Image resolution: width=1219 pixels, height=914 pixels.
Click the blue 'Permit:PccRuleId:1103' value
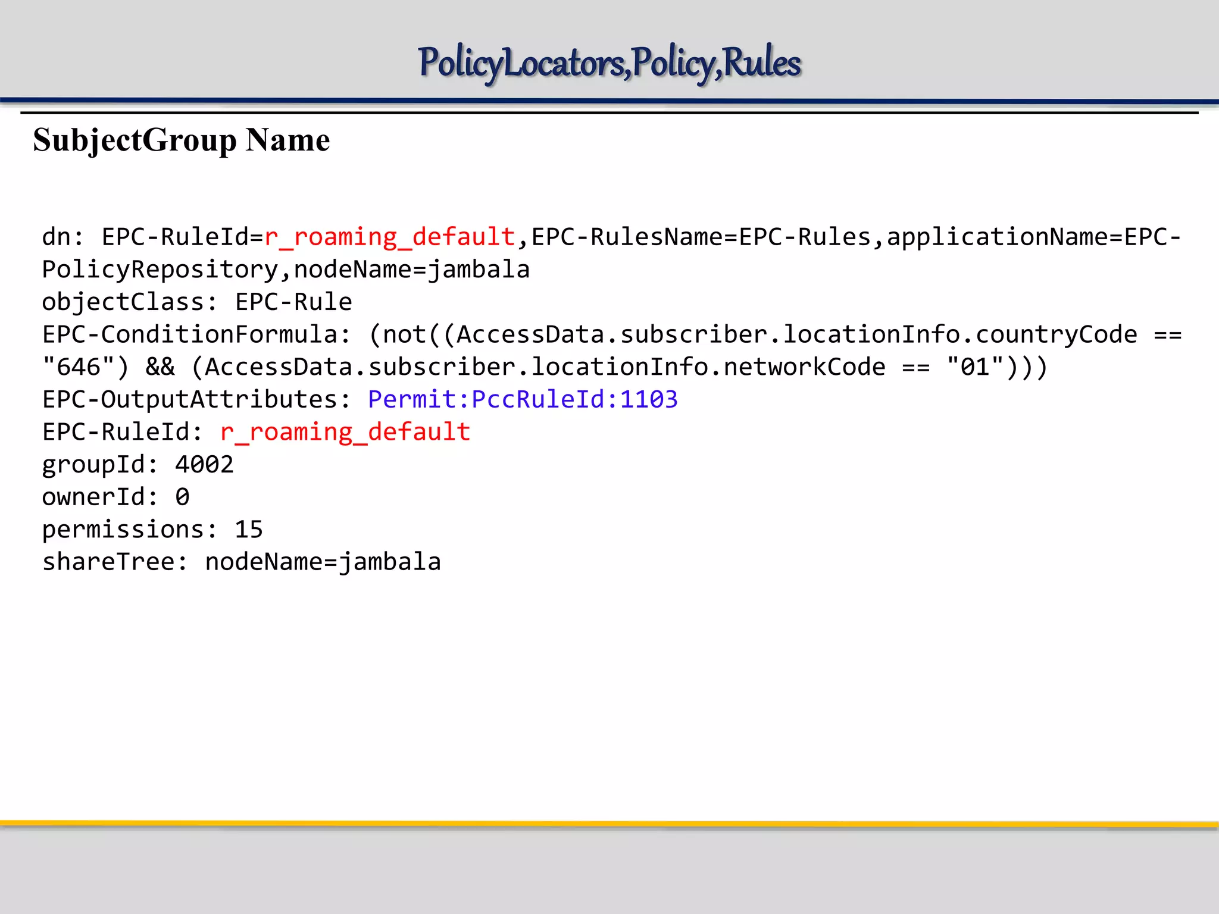[523, 399]
